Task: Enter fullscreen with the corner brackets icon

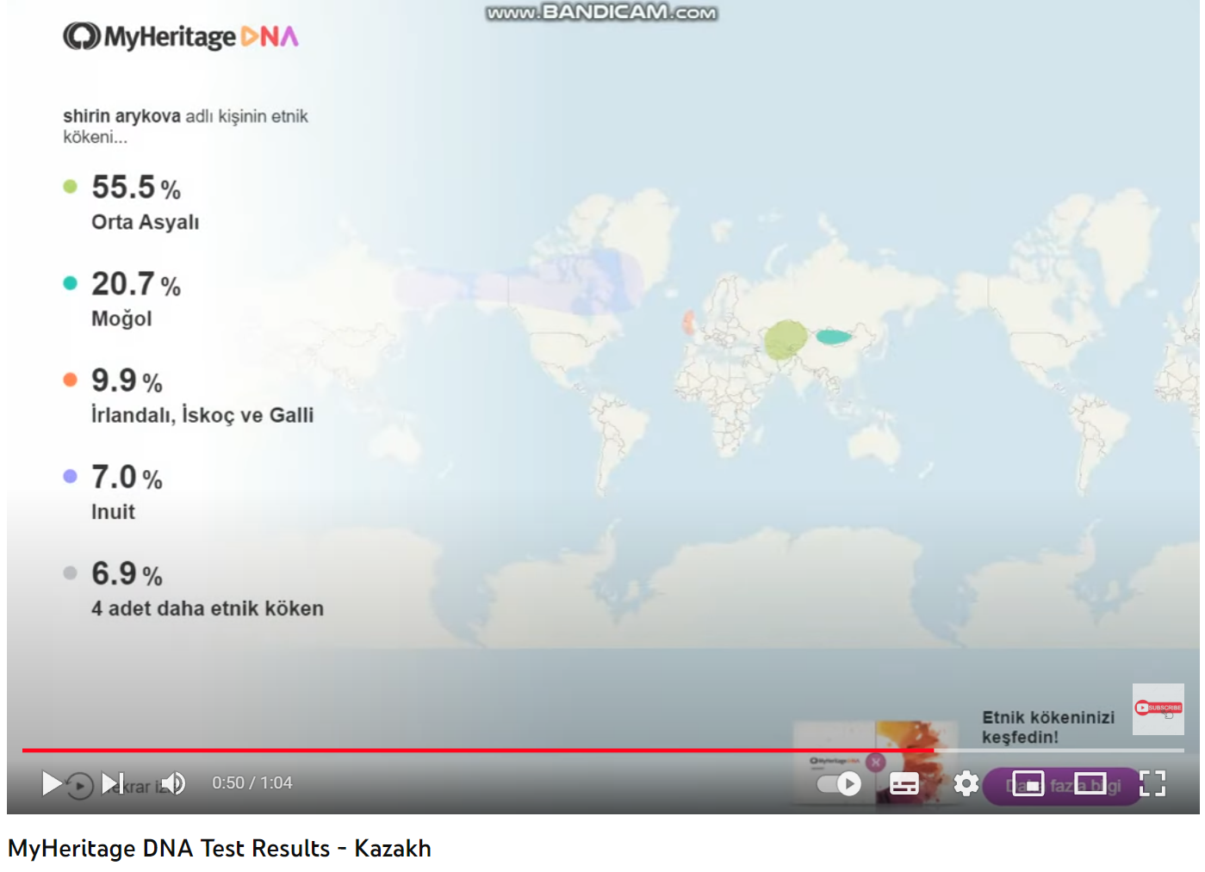Action: click(x=1152, y=783)
